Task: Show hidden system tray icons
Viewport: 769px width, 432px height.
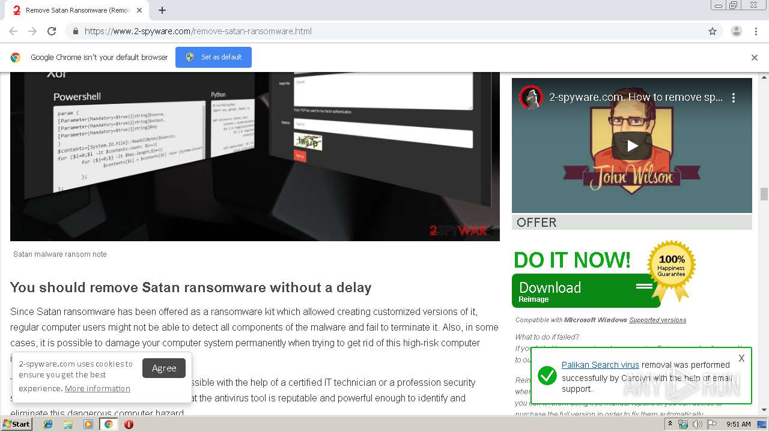Action: pos(670,424)
